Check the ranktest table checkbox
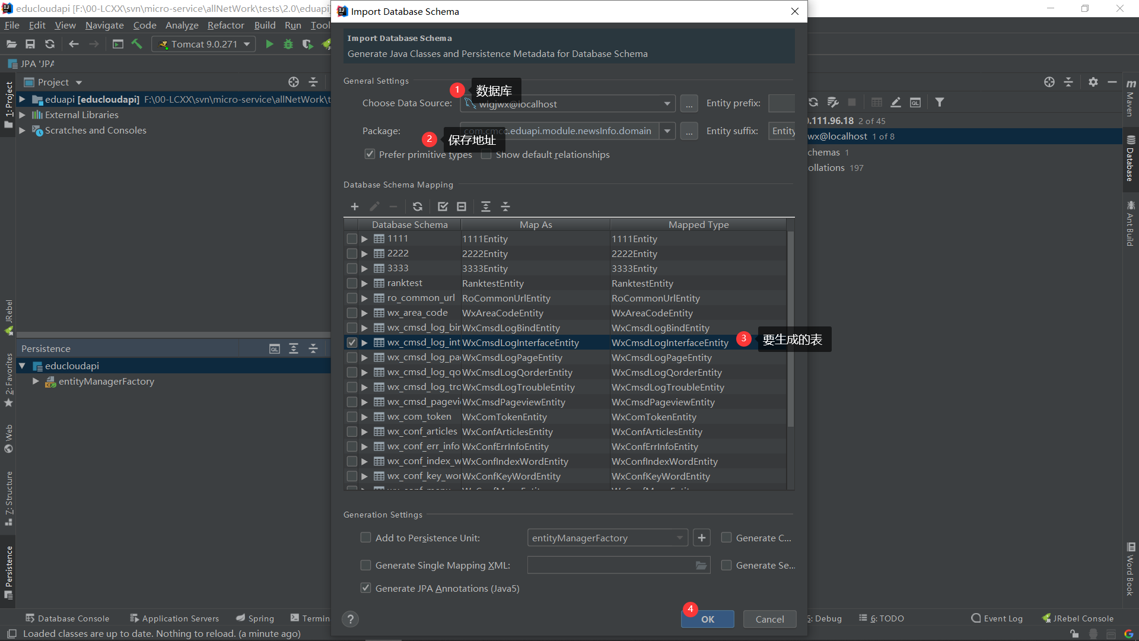 click(x=352, y=283)
